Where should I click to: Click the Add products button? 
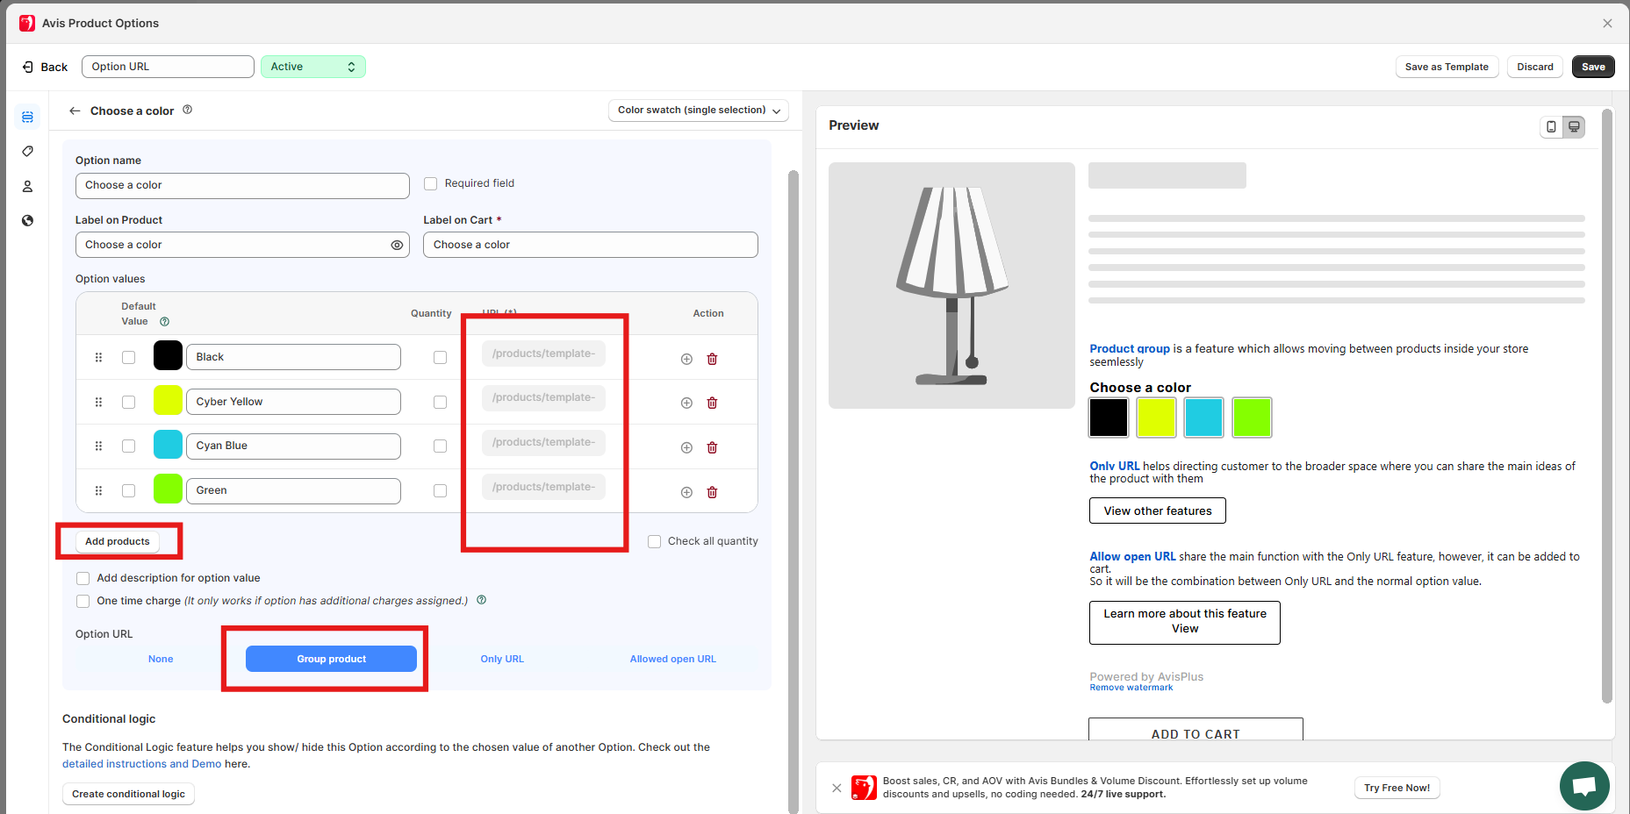coord(118,541)
